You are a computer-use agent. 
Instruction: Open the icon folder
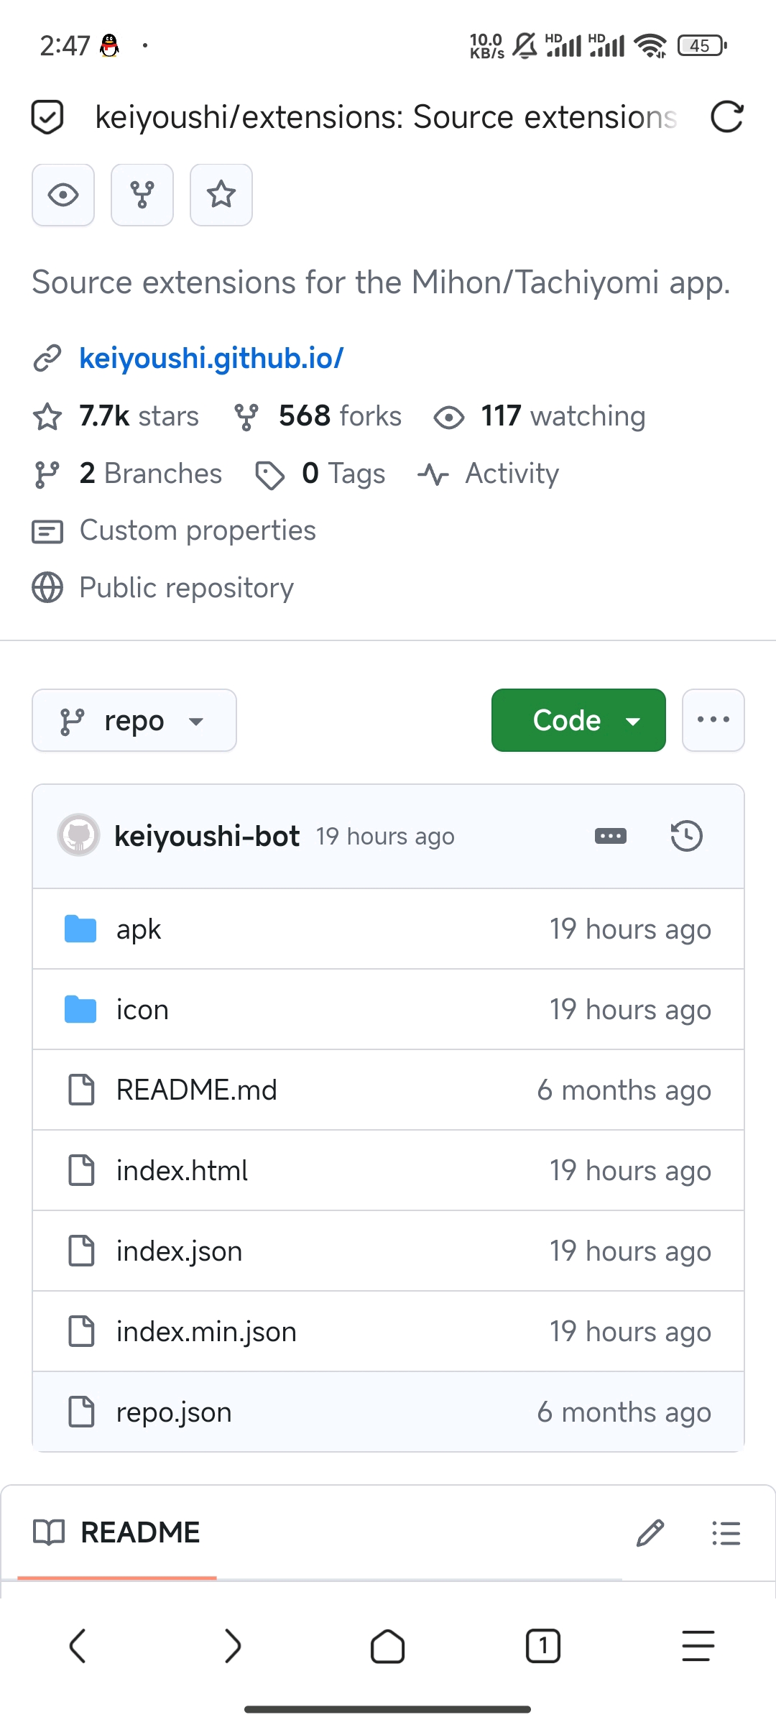[x=142, y=1010]
